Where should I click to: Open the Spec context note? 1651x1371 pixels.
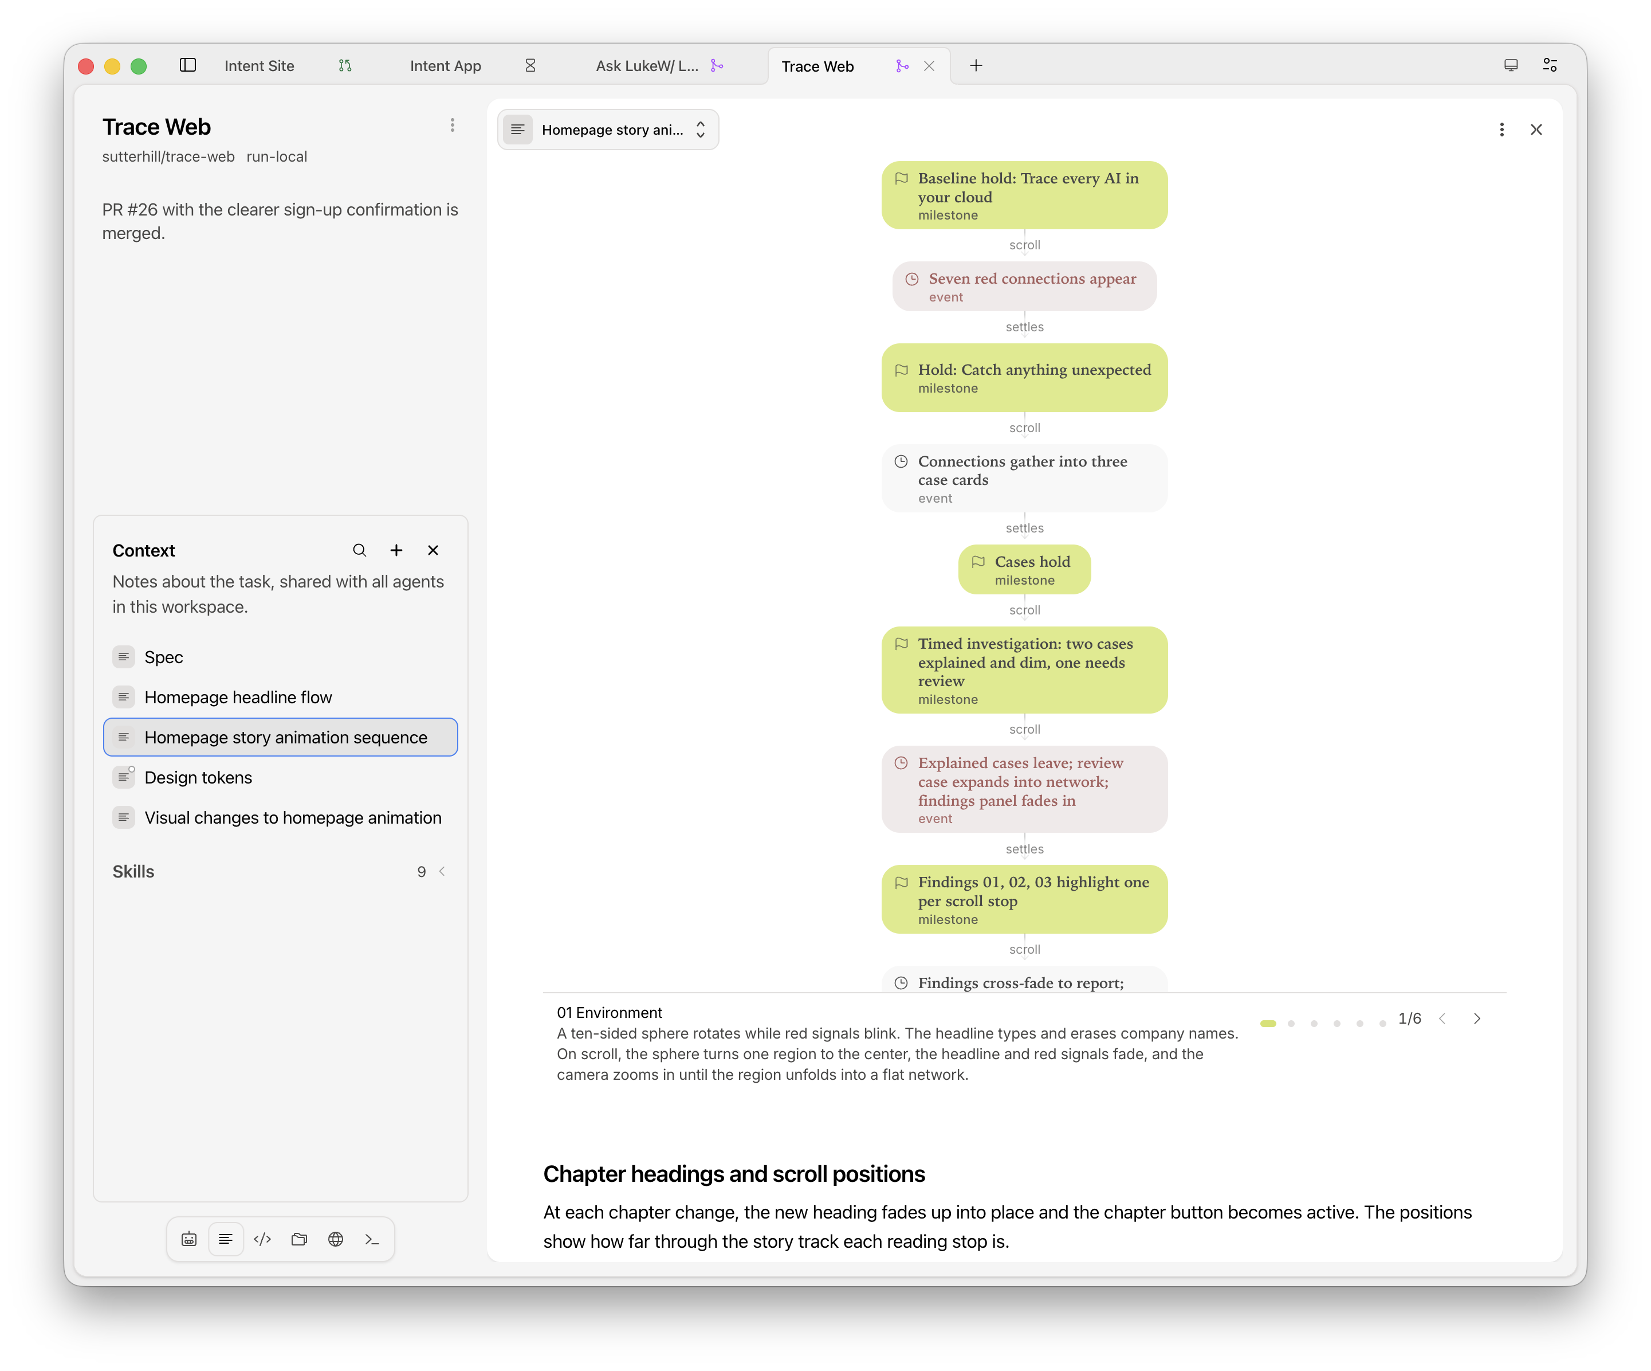click(x=281, y=657)
